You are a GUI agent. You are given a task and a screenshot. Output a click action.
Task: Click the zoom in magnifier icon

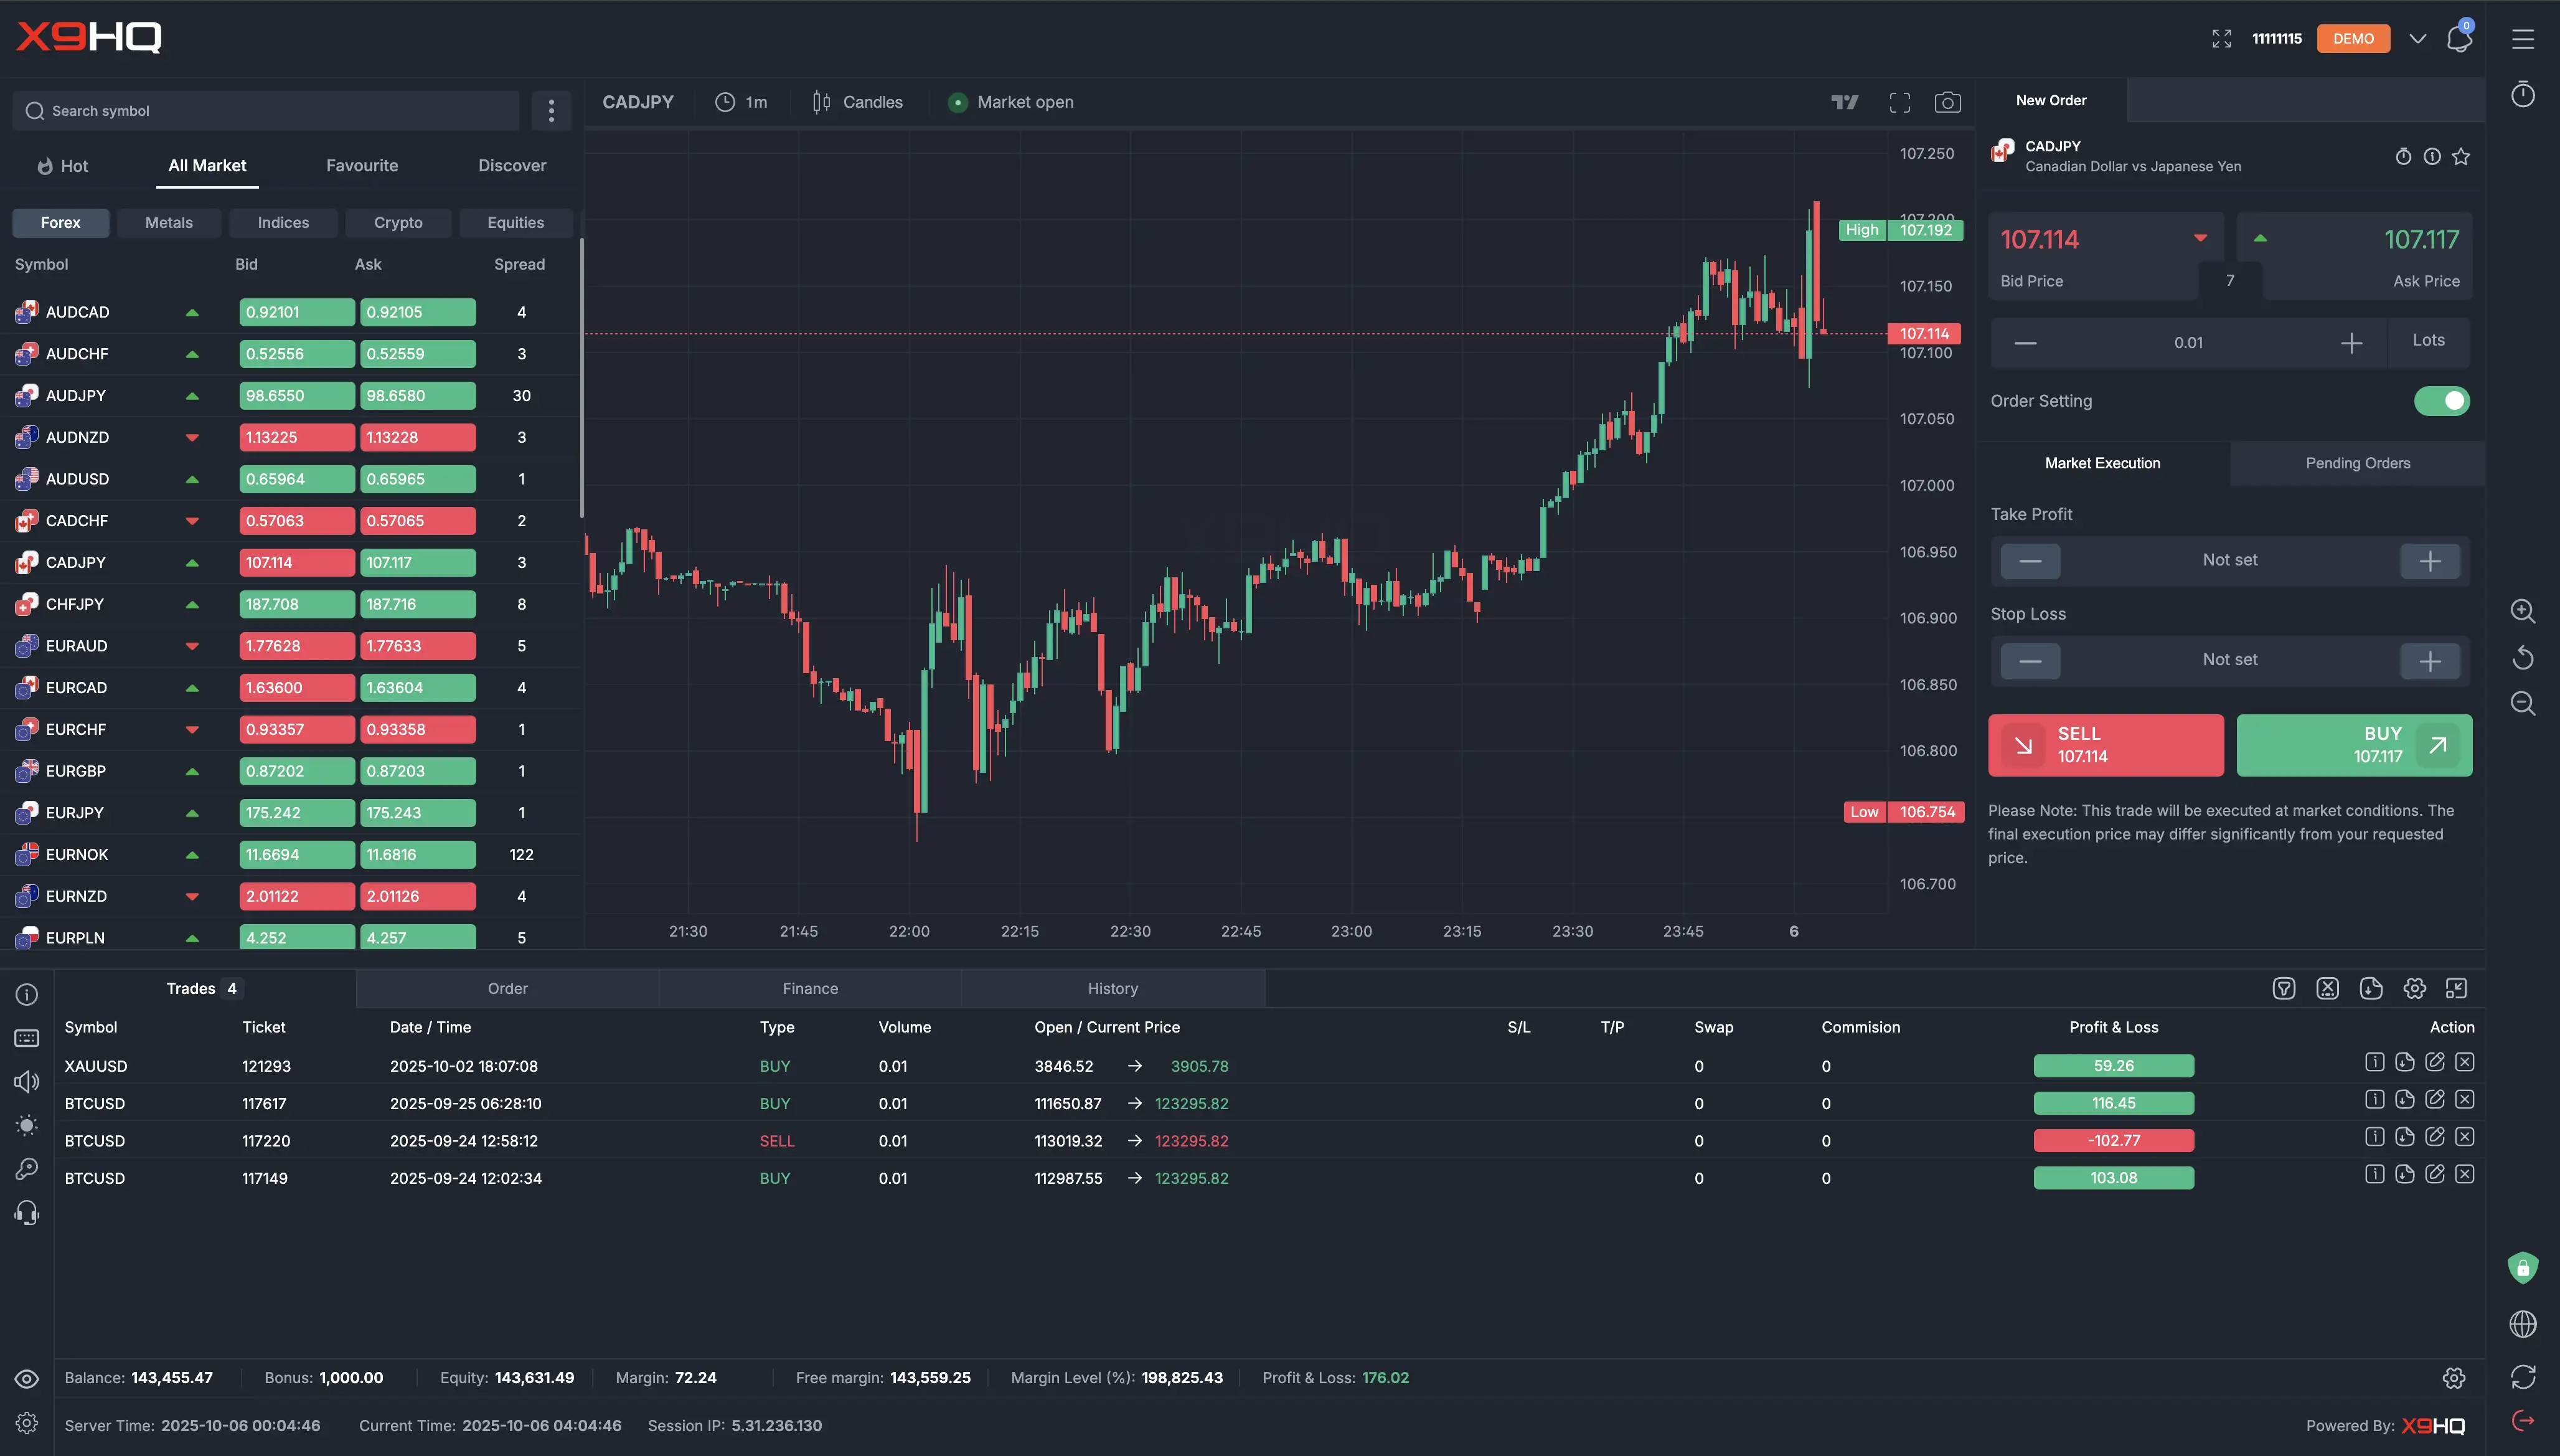(x=2522, y=611)
